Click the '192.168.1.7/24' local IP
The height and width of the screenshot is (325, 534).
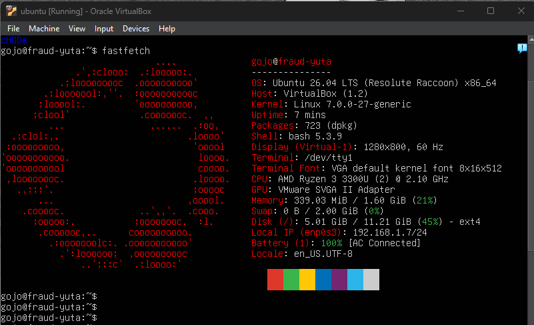point(390,232)
